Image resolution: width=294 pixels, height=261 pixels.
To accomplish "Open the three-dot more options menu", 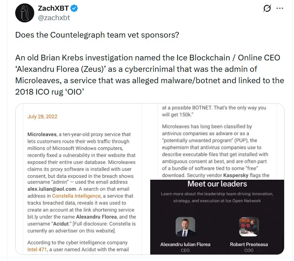I will 280,8.
